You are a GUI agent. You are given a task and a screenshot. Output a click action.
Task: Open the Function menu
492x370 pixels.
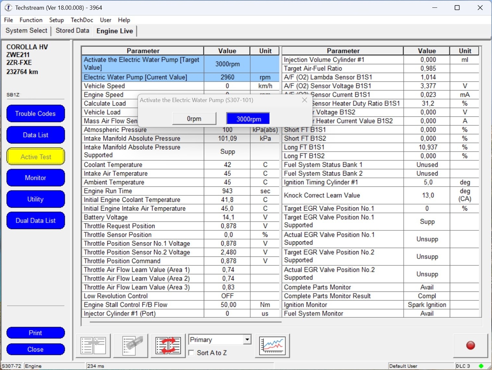[x=31, y=20]
